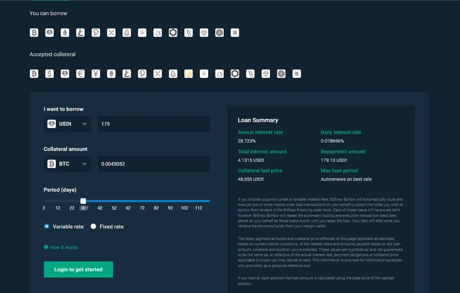Image resolution: width=460 pixels, height=293 pixels.
Task: Click the Tezos icon in You can borrow row
Action: tap(189, 33)
